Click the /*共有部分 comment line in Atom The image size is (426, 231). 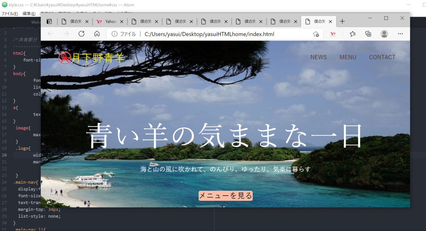[25, 40]
